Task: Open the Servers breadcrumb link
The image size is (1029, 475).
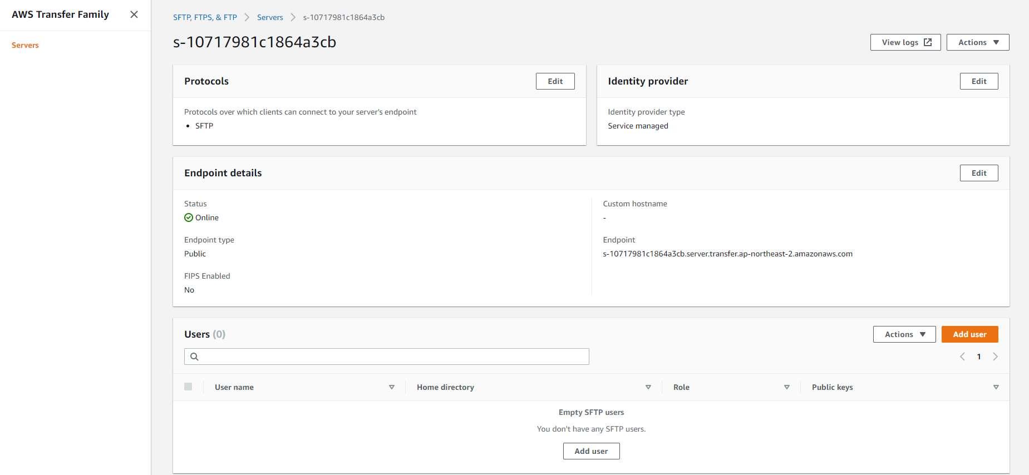Action: coord(270,17)
